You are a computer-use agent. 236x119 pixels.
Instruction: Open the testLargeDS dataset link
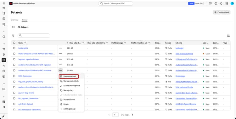(23, 48)
